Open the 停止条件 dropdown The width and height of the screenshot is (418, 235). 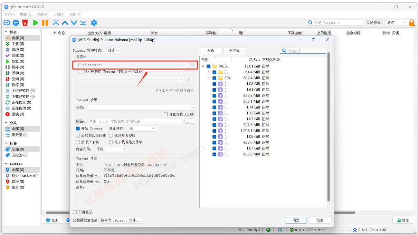143,128
